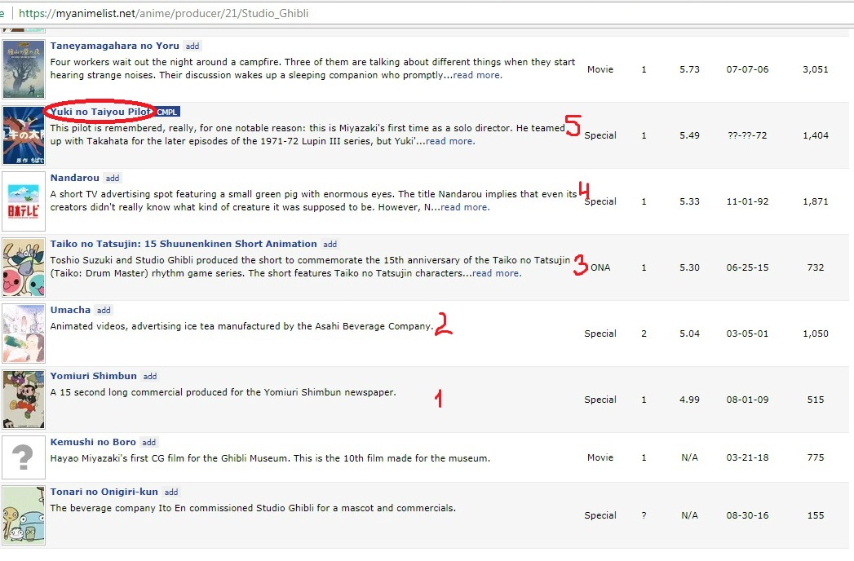Read more about Taneyamagahara no Yoru
Viewport: 854px width, 561px height.
pos(478,75)
